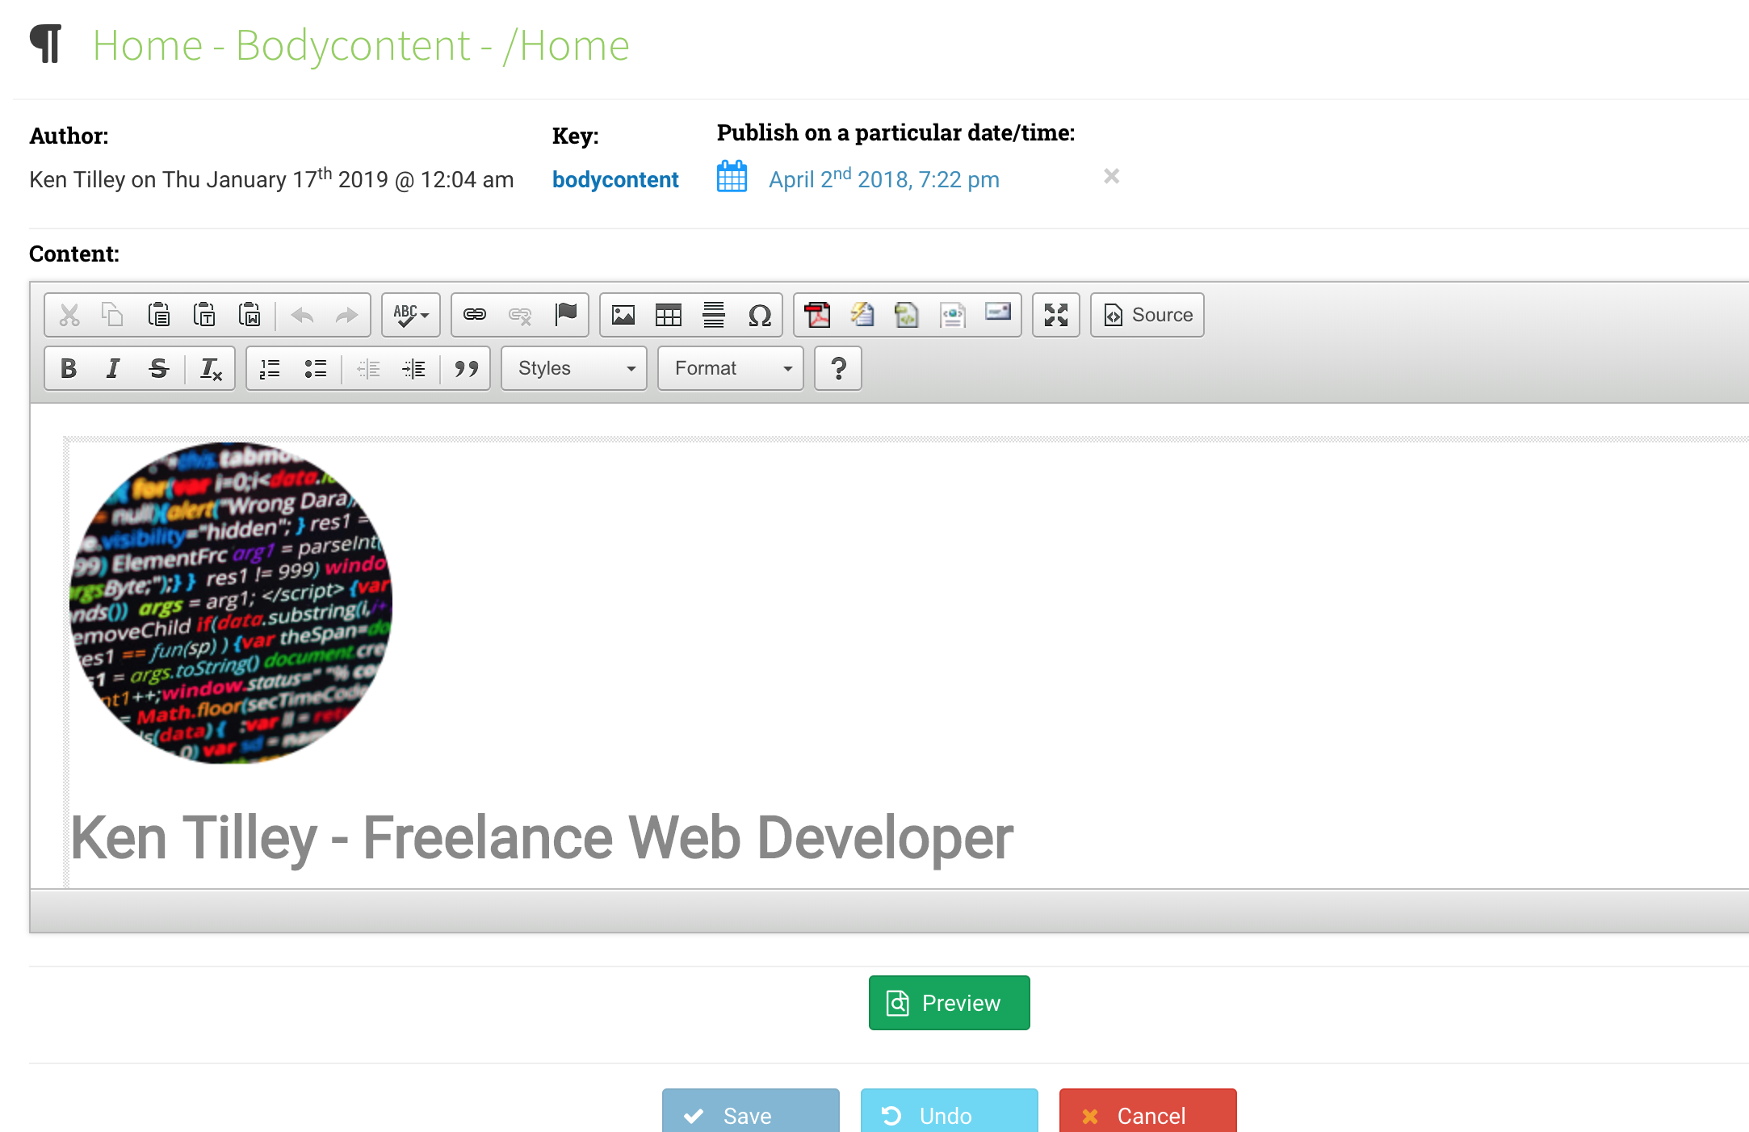Insert block quote
The image size is (1749, 1132).
[466, 368]
